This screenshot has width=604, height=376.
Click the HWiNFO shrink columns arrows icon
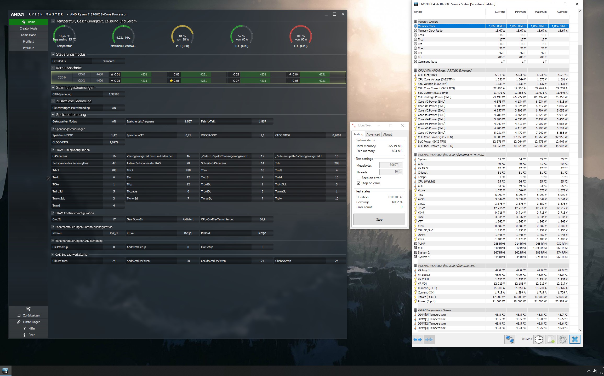[x=429, y=339]
